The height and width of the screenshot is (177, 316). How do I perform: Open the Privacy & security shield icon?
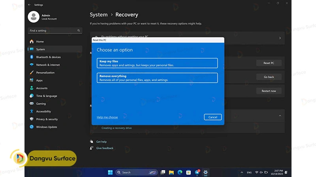[x=32, y=119]
